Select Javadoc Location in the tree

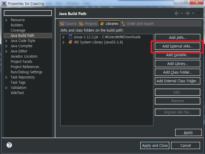24,56
